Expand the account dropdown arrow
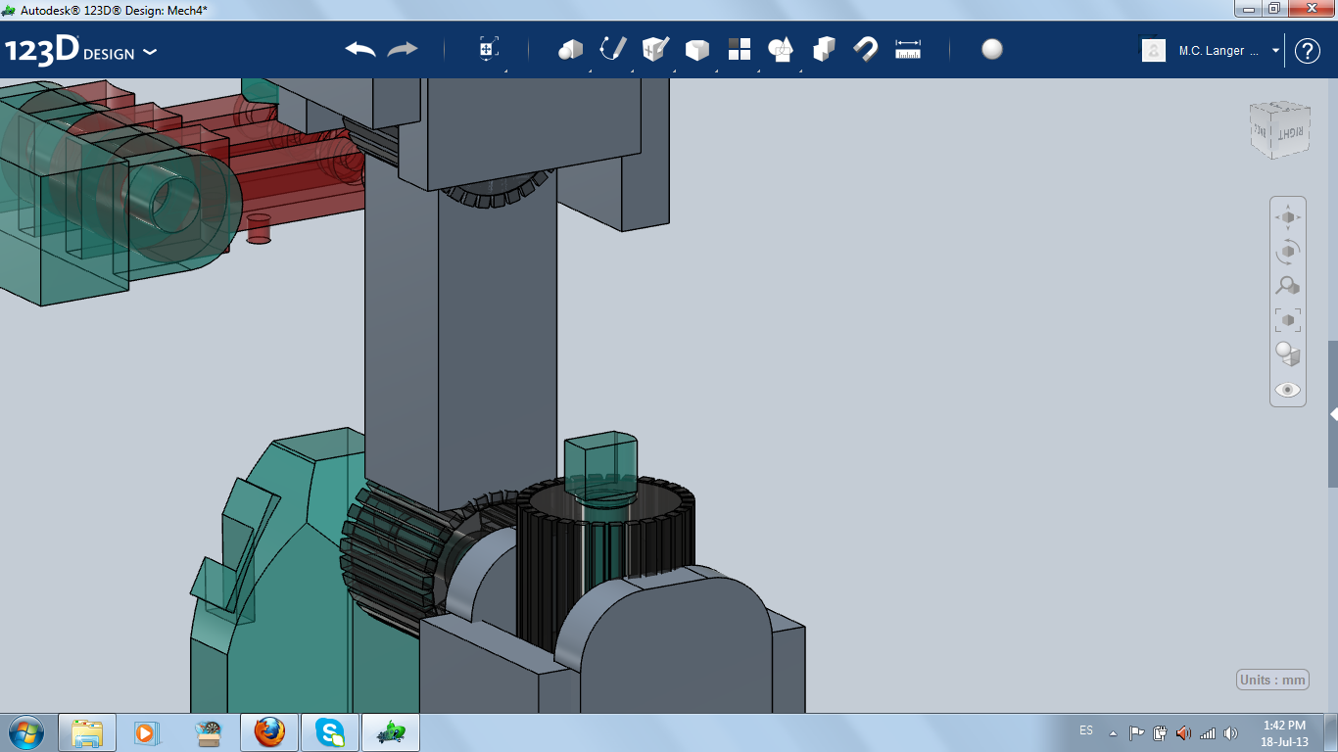The image size is (1338, 752). [1275, 51]
